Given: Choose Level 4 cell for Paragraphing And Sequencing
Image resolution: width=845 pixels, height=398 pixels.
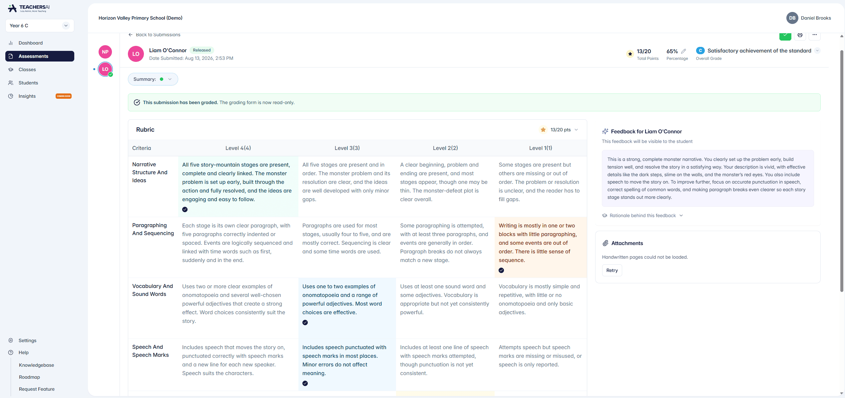Looking at the screenshot, I should coord(238,247).
